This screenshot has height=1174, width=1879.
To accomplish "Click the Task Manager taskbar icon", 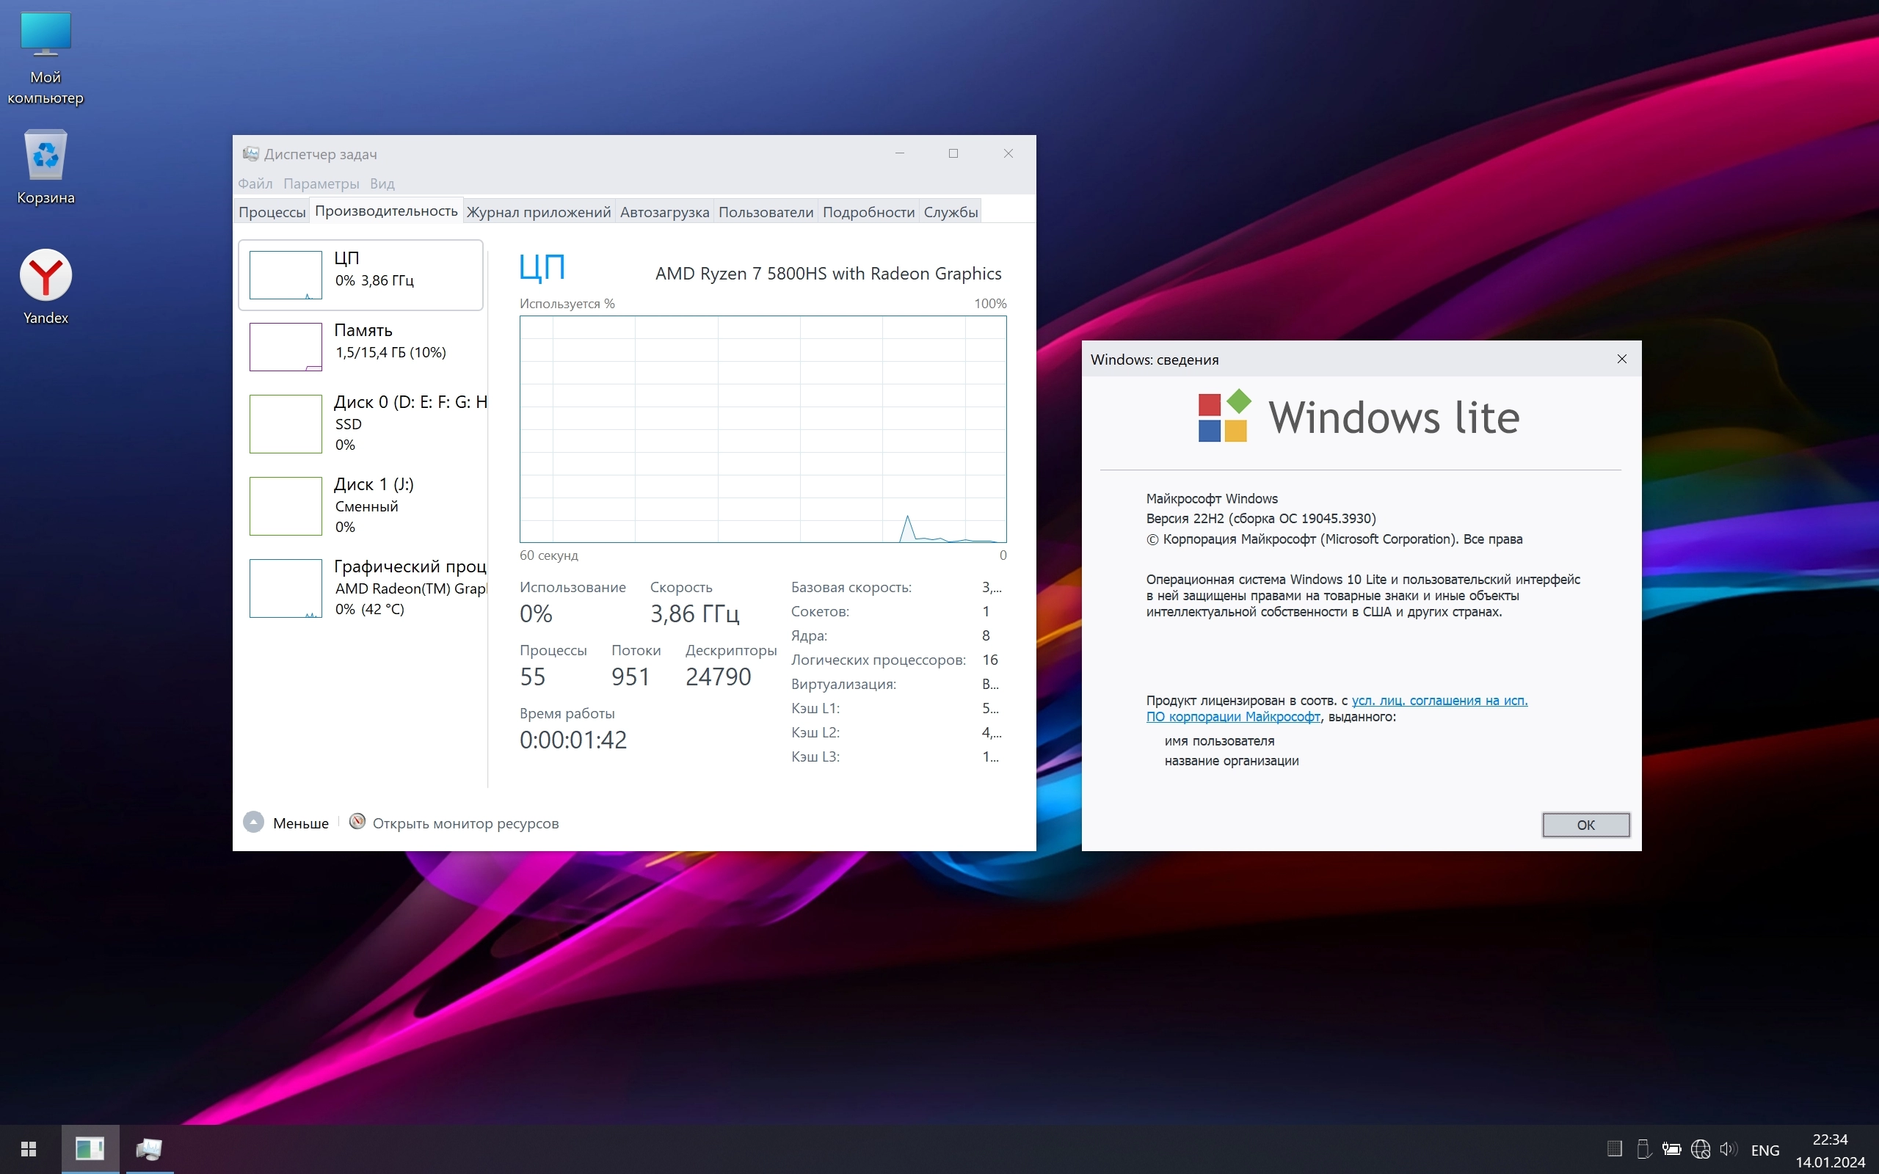I will click(x=148, y=1148).
